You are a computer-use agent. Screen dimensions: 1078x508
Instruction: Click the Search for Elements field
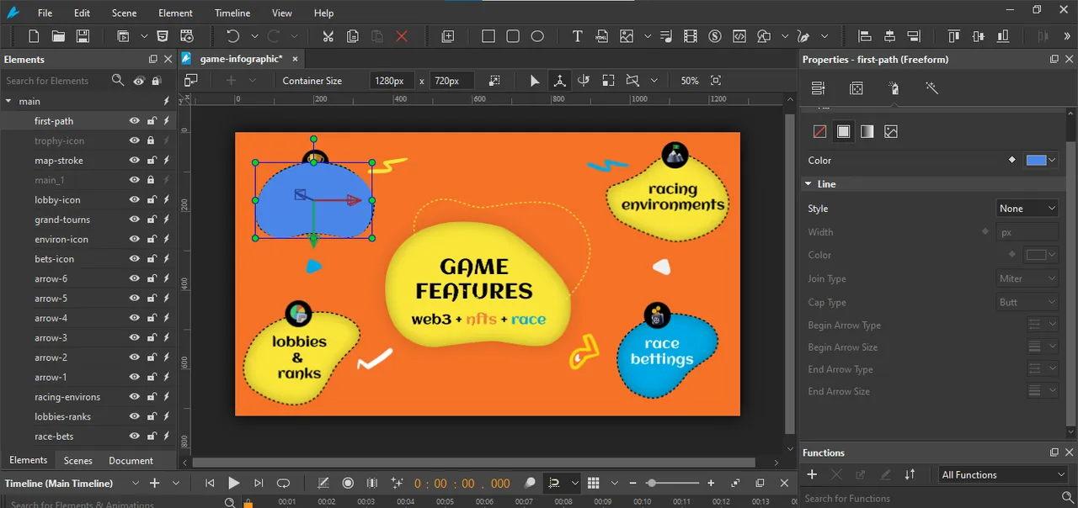(56, 81)
